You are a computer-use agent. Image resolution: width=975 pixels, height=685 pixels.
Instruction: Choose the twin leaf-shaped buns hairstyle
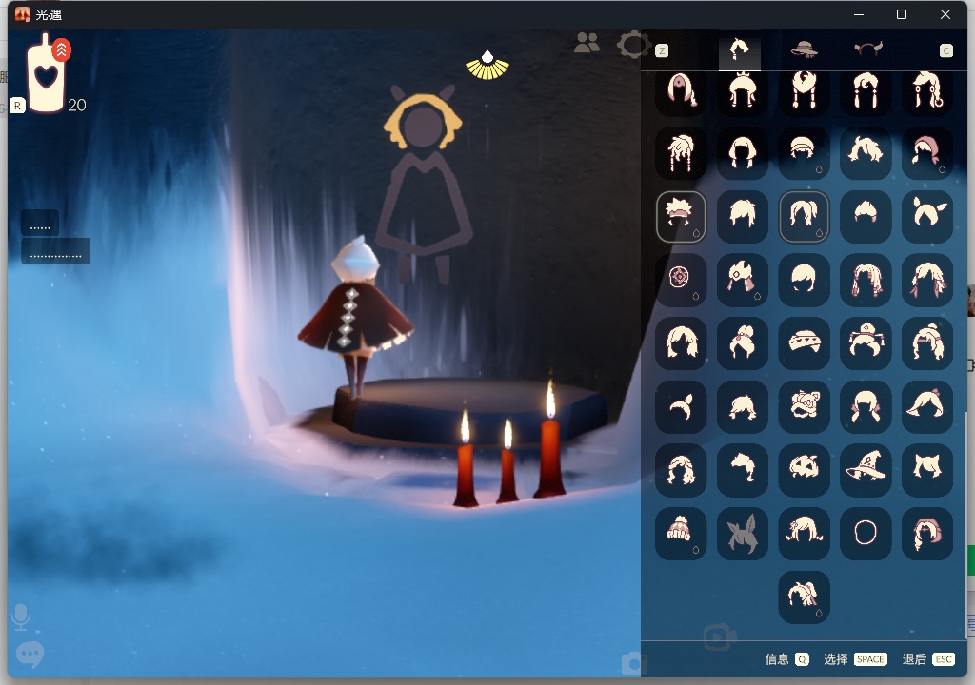click(927, 216)
